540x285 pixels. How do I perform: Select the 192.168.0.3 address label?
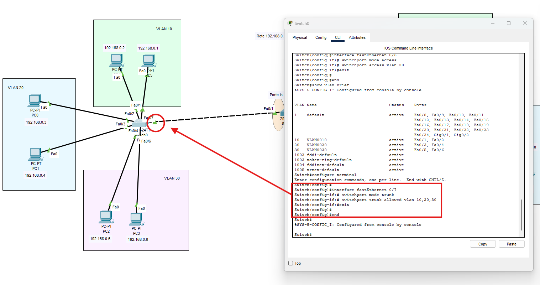(x=36, y=122)
